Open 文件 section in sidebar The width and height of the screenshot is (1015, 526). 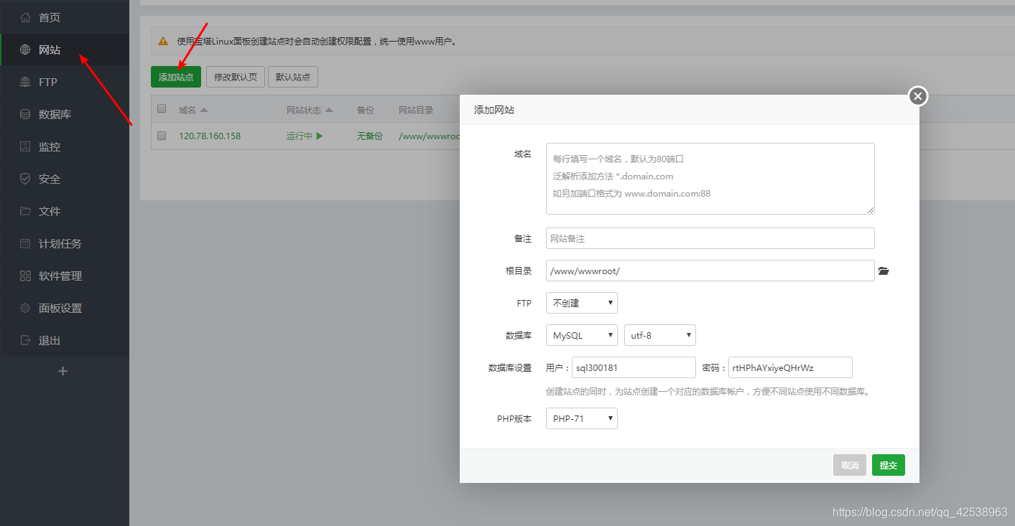pyautogui.click(x=65, y=211)
